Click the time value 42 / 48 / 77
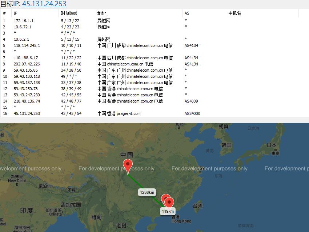 tap(71, 101)
